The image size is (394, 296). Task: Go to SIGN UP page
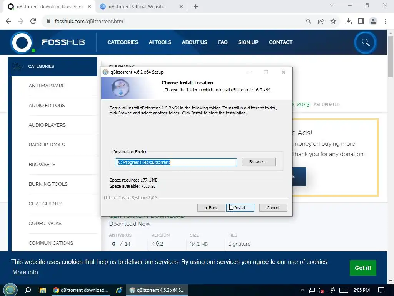248,42
